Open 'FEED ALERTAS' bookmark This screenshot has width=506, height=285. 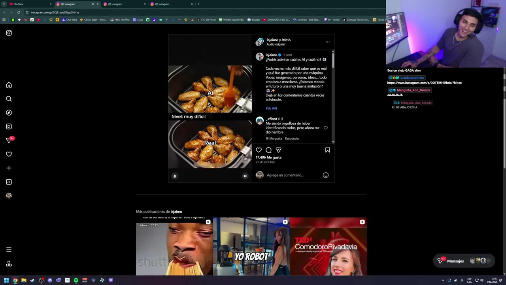(120, 19)
